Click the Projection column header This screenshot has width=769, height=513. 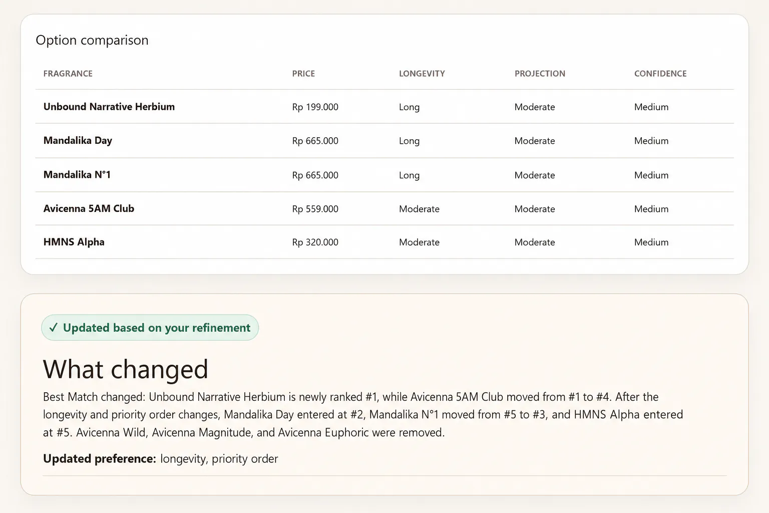540,74
